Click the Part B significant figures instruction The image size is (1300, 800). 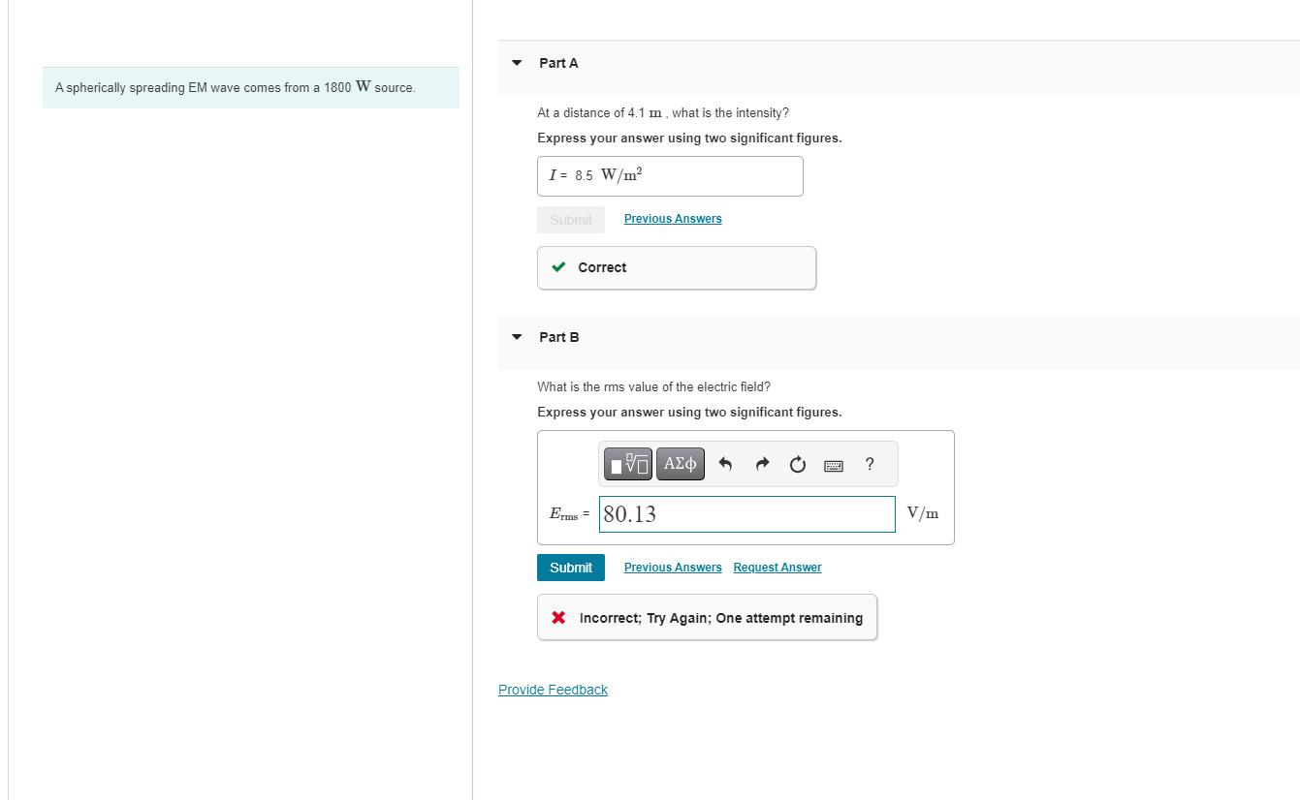689,412
